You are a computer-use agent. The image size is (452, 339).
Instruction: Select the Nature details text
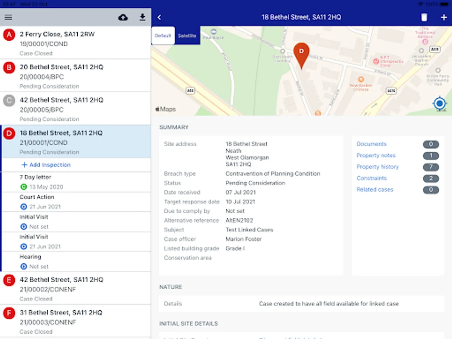tap(328, 303)
